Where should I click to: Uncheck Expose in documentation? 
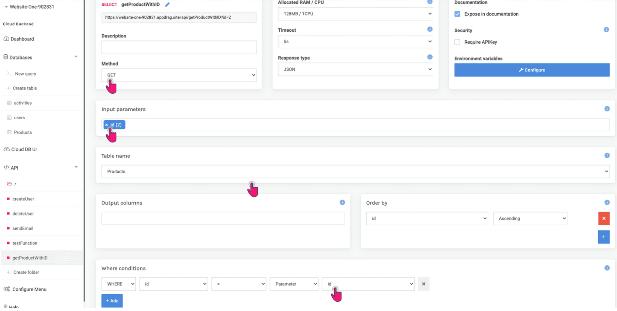point(457,14)
